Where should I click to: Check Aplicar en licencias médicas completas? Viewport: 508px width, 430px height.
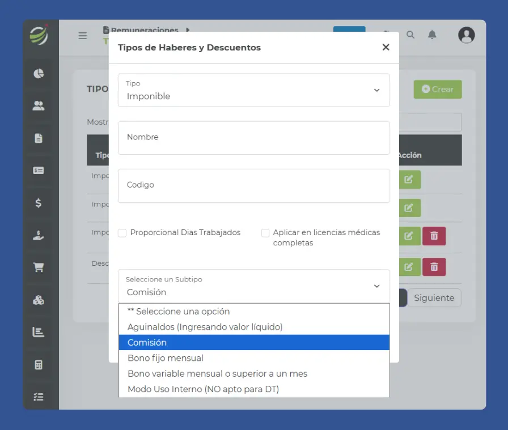(x=265, y=233)
